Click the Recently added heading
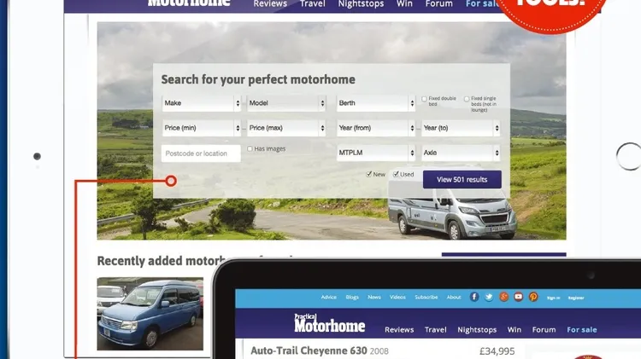This screenshot has width=641, height=359. pyautogui.click(x=161, y=261)
